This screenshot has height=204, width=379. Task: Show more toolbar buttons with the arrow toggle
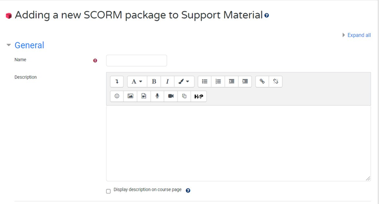pyautogui.click(x=117, y=82)
